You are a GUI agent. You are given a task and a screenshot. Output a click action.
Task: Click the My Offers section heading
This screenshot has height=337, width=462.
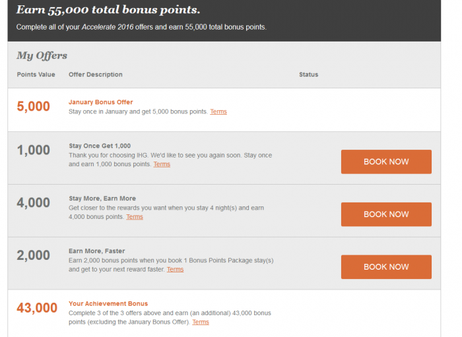point(42,55)
